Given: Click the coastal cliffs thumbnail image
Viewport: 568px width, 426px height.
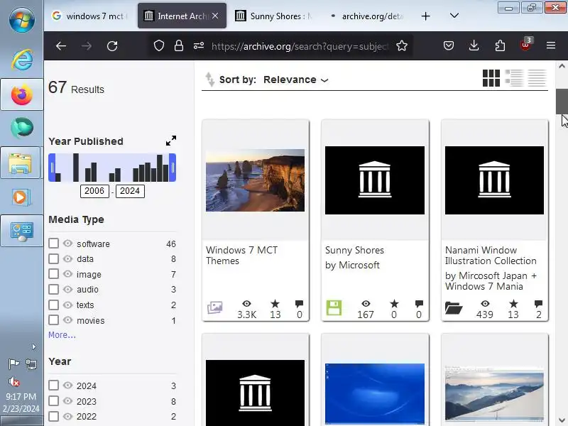Looking at the screenshot, I should click(x=255, y=180).
